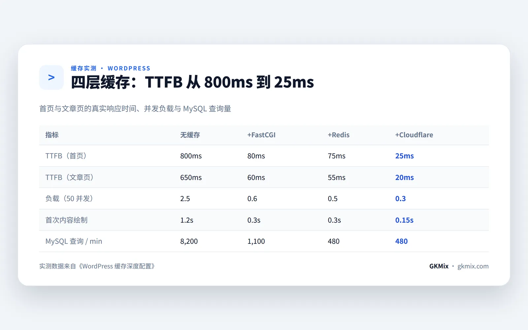This screenshot has width=528, height=330.
Task: Click the highlighted 480 under +Cloudflare
Action: pyautogui.click(x=401, y=241)
